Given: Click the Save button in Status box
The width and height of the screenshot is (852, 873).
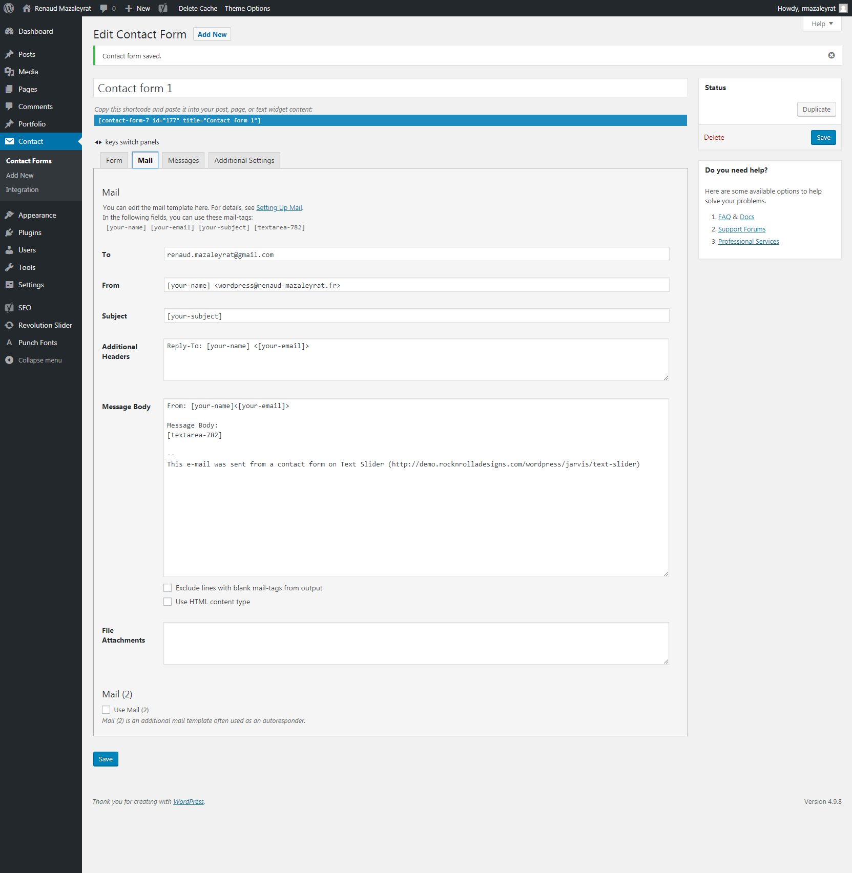Looking at the screenshot, I should pyautogui.click(x=823, y=137).
